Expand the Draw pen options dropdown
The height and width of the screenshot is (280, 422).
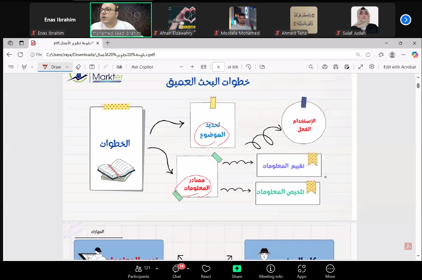pyautogui.click(x=67, y=67)
